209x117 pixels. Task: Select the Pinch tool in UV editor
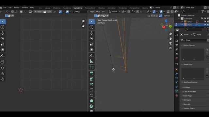click(x=3, y=79)
